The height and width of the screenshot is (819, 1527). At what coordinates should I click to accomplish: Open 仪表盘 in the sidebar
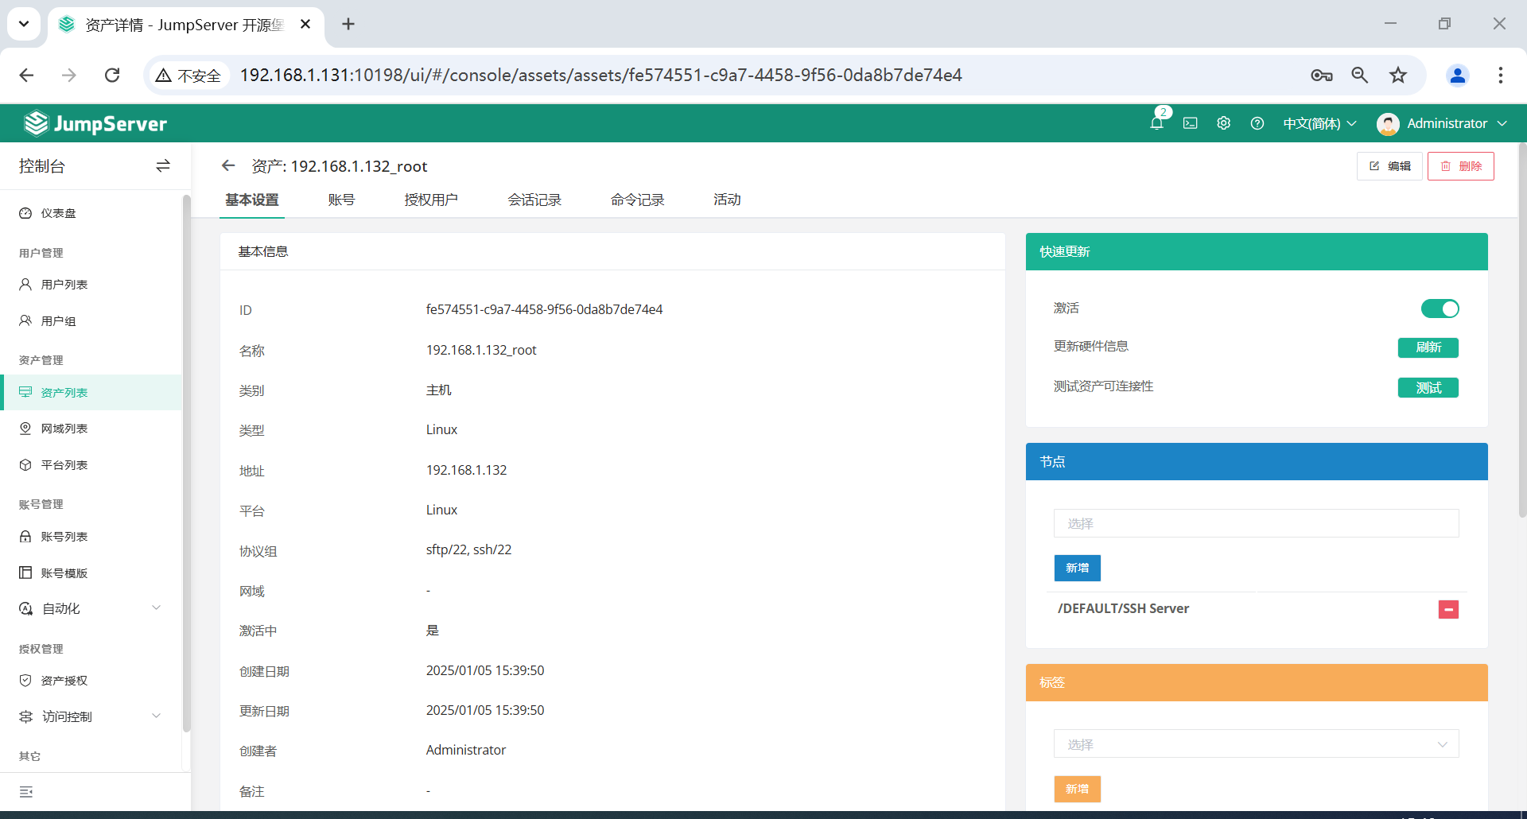click(x=91, y=213)
